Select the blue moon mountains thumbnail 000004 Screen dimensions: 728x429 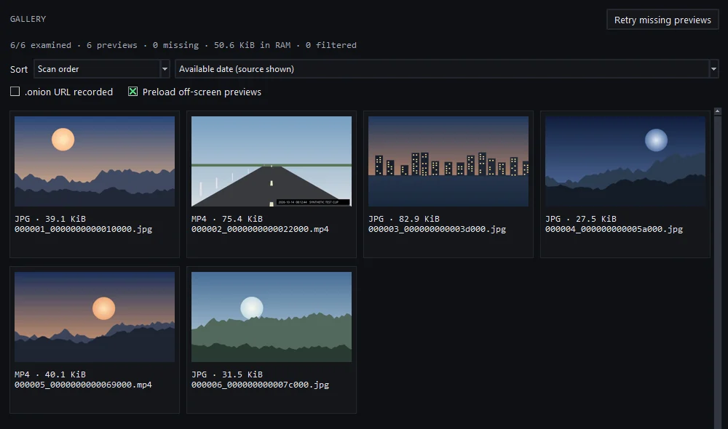click(625, 161)
